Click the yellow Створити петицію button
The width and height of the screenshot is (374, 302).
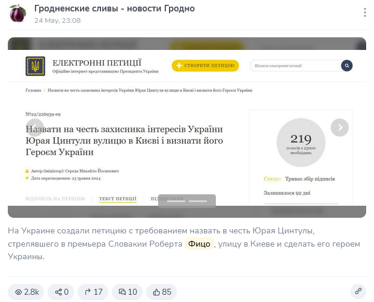pyautogui.click(x=205, y=66)
